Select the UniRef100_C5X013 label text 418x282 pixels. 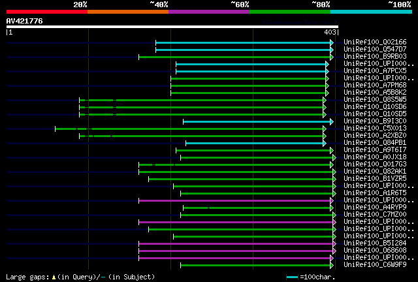point(375,129)
